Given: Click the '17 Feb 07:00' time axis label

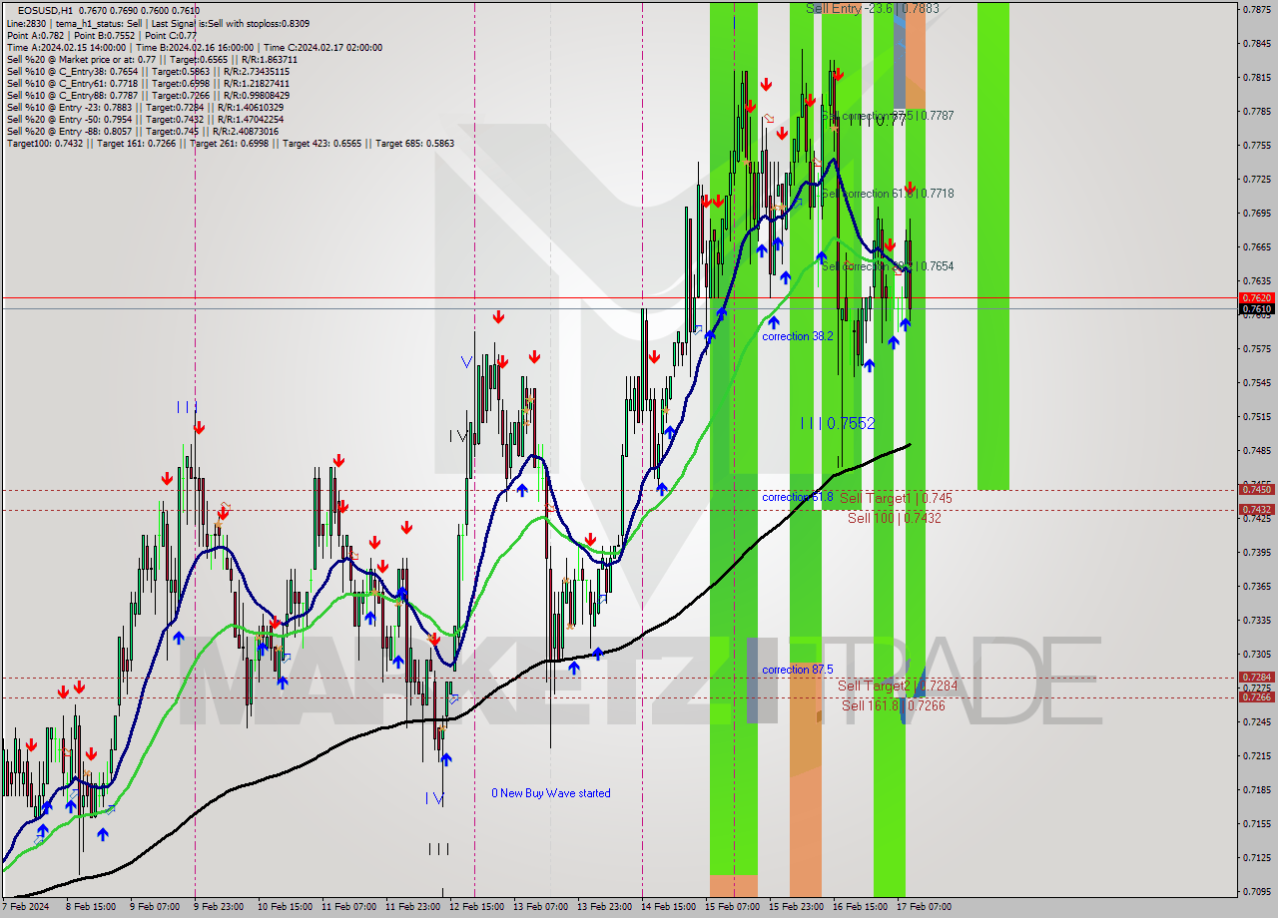Looking at the screenshot, I should (x=924, y=907).
